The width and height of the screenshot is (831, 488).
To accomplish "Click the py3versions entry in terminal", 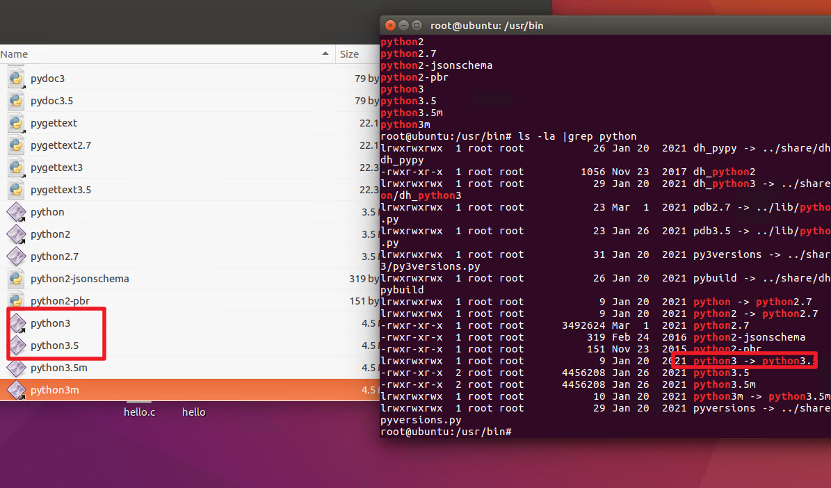I will 727,254.
